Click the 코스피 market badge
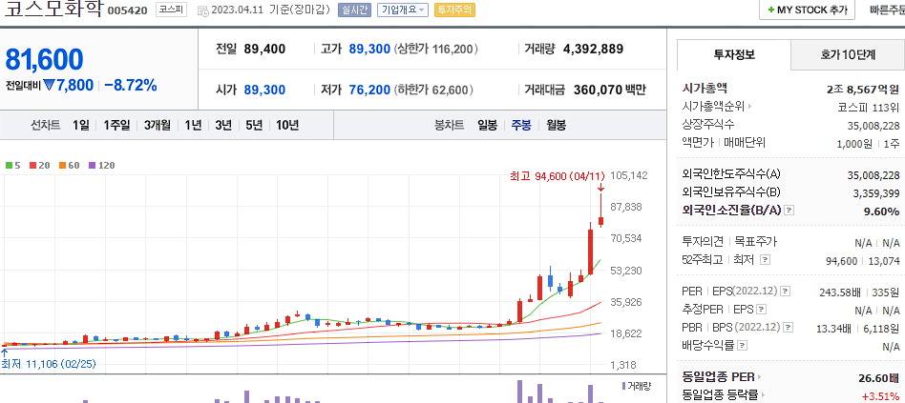The height and width of the screenshot is (403, 905). [172, 10]
